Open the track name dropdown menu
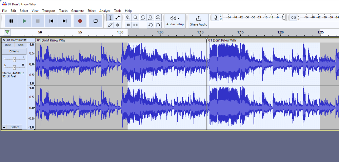 click(x=16, y=40)
